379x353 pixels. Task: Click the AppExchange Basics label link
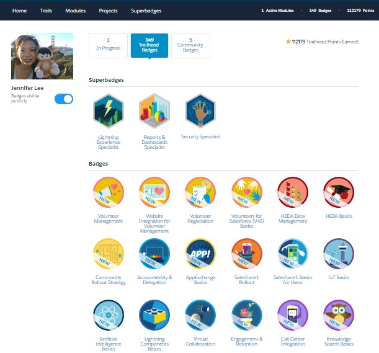(200, 280)
